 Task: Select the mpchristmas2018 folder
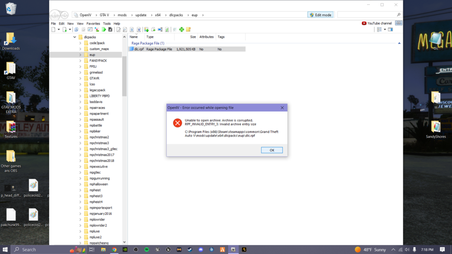click(x=101, y=160)
